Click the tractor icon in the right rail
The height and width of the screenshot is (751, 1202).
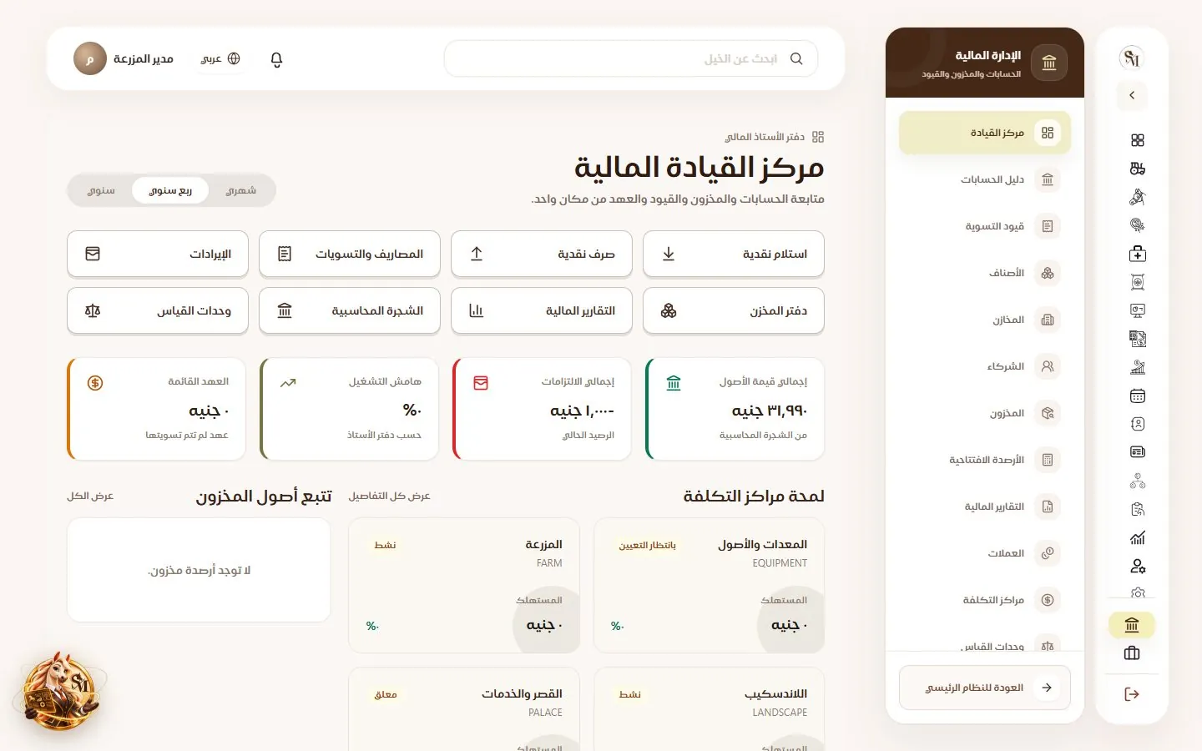click(1137, 169)
